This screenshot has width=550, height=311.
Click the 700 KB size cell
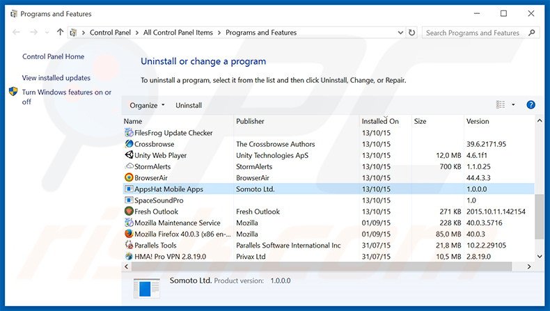click(450, 166)
